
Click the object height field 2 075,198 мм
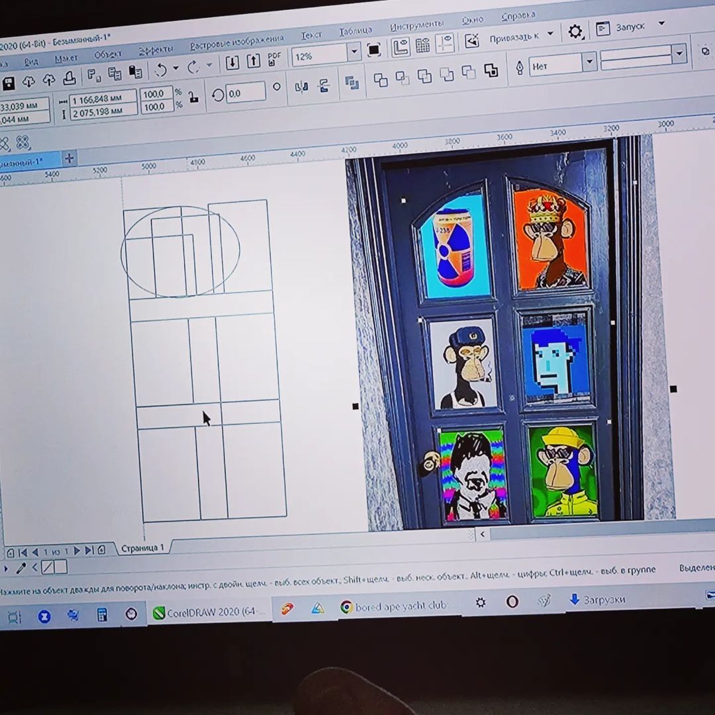pyautogui.click(x=103, y=111)
